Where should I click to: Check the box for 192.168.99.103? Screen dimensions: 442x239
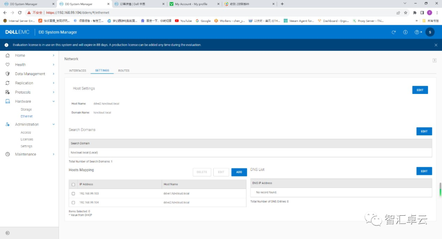point(73,194)
